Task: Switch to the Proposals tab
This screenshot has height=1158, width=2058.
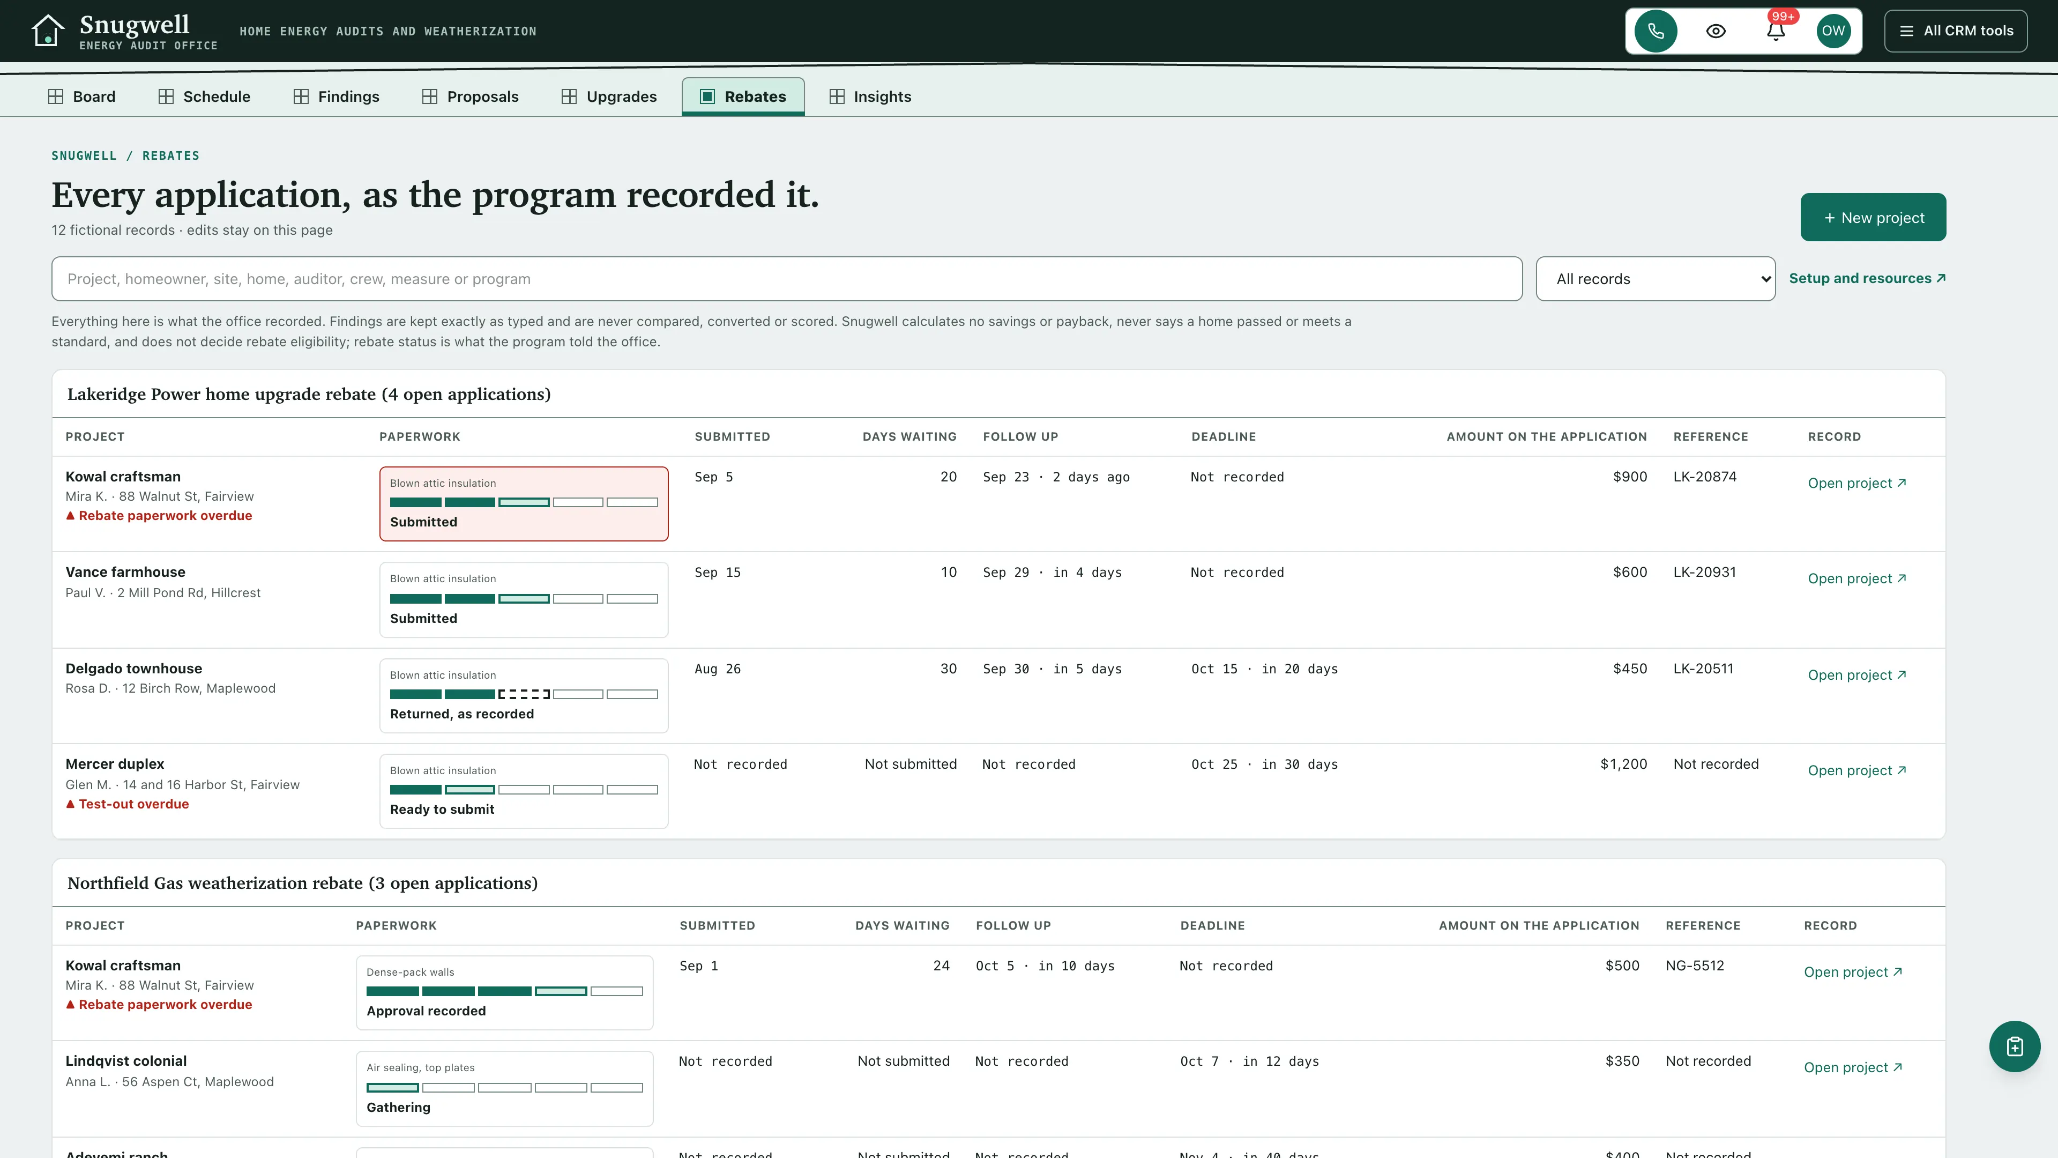Action: coord(471,96)
